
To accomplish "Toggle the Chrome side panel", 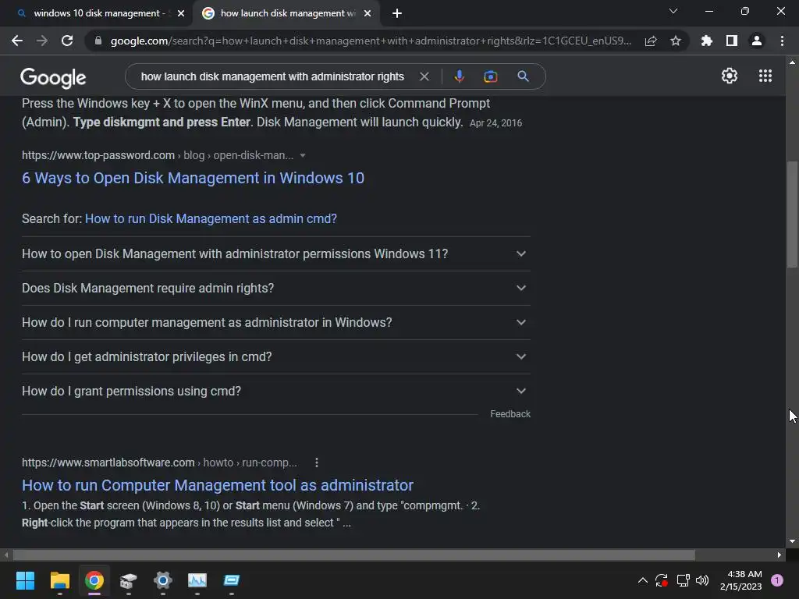I will [x=732, y=41].
